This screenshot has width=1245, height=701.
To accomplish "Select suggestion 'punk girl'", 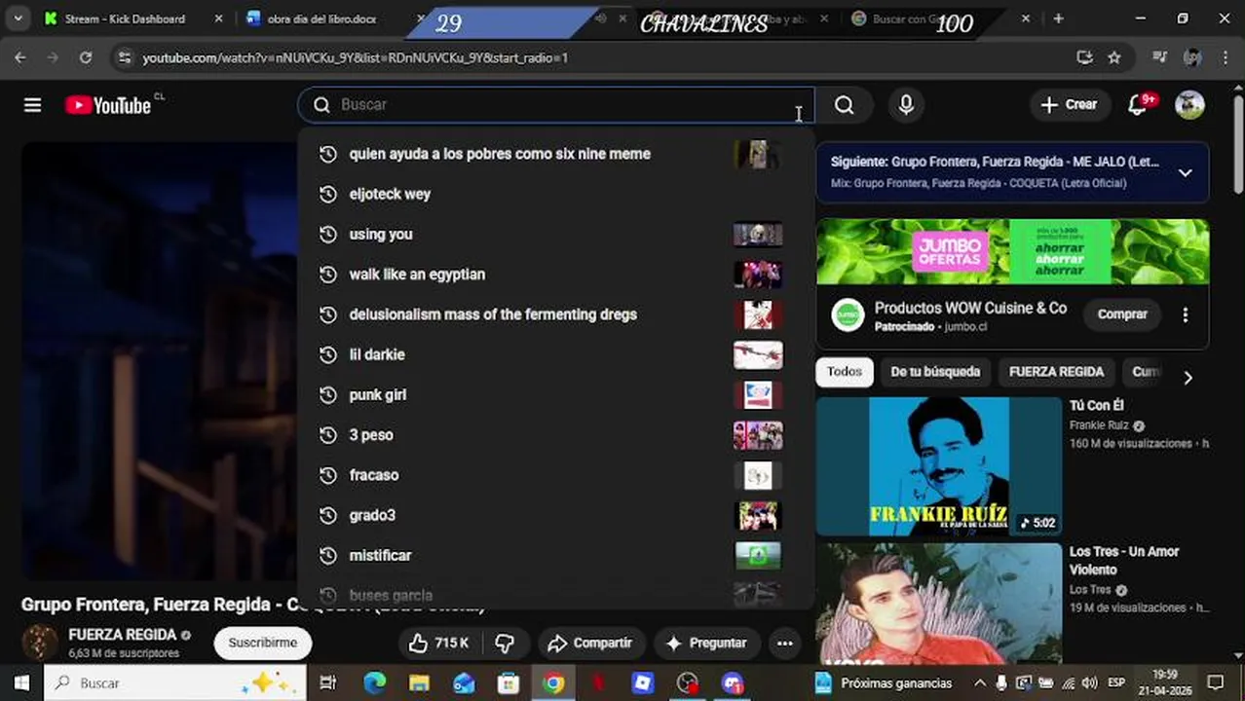I will (555, 394).
